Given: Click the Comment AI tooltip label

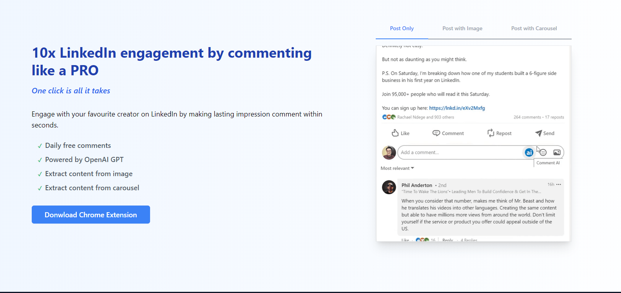Looking at the screenshot, I should coord(548,163).
